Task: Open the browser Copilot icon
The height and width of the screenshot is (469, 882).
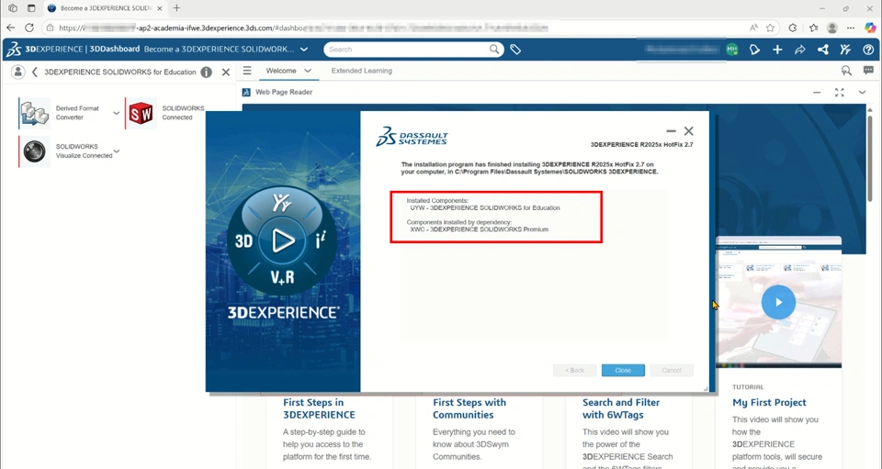Action: point(870,28)
